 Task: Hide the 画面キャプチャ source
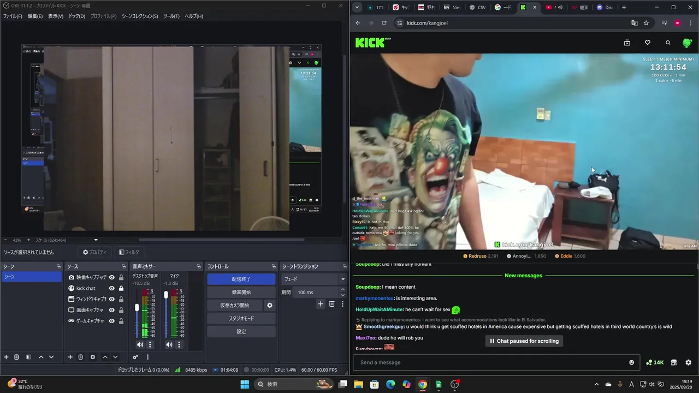point(112,310)
